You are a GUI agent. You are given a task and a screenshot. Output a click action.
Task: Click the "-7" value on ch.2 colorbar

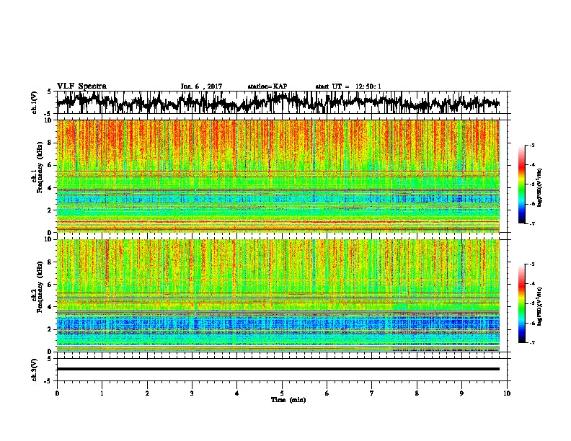(x=532, y=342)
